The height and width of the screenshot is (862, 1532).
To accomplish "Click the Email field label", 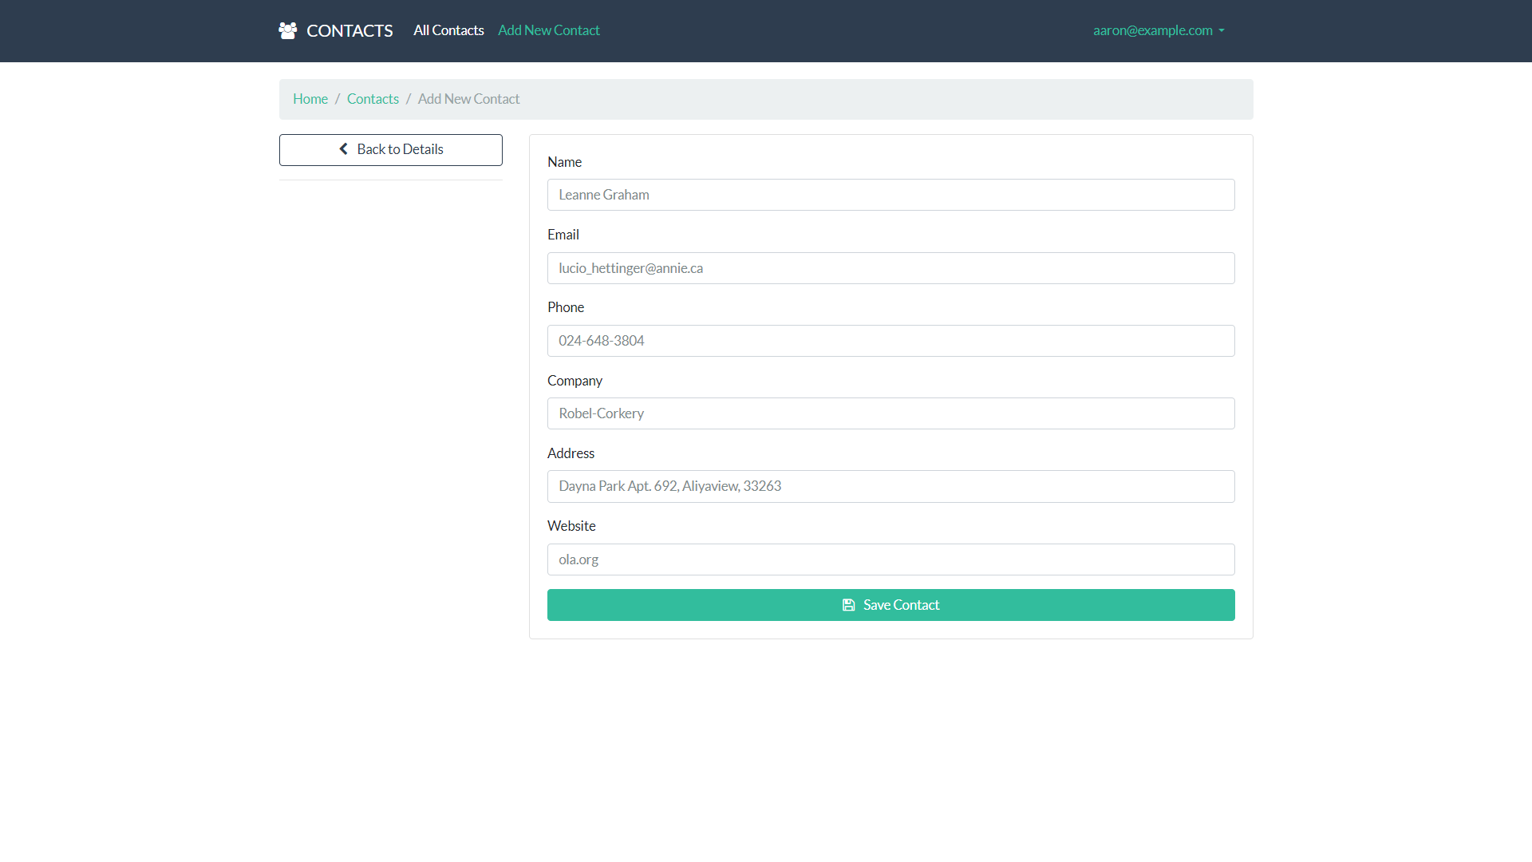I will [563, 235].
